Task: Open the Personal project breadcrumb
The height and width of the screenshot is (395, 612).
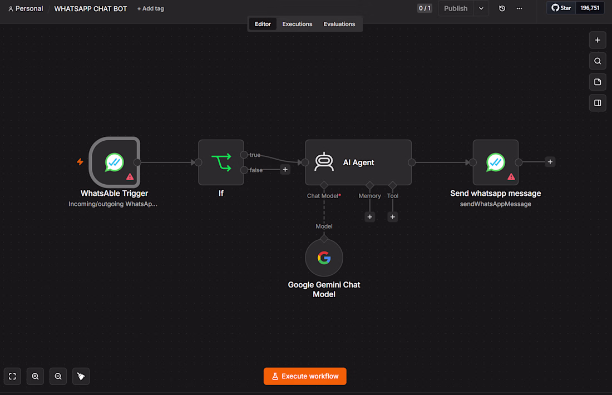Action: (x=26, y=8)
